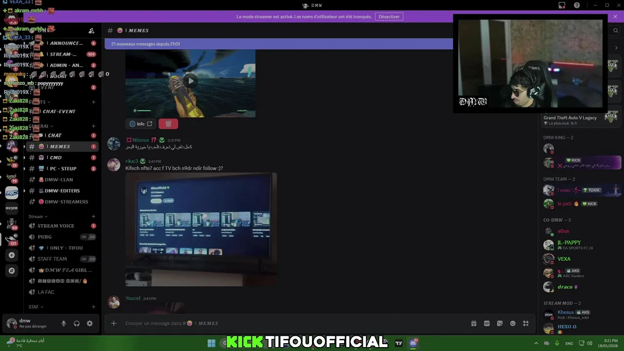Open the DMW-EDITERS channel
This screenshot has width=624, height=351.
(x=63, y=191)
